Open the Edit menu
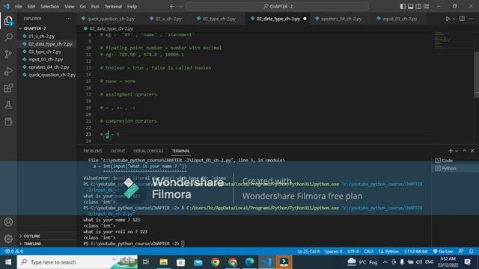The width and height of the screenshot is (479, 269). pos(31,7)
